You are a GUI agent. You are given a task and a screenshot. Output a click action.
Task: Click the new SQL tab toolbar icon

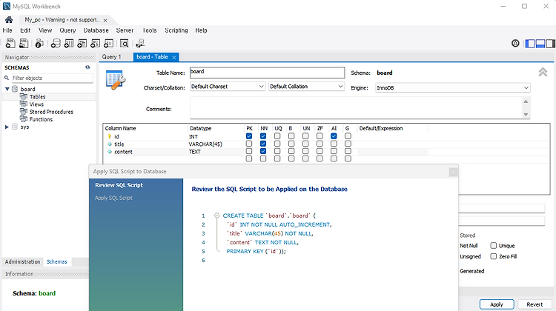pyautogui.click(x=10, y=43)
